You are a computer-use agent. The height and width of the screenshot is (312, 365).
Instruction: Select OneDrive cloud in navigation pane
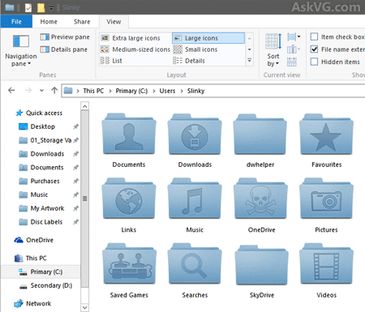point(33,240)
